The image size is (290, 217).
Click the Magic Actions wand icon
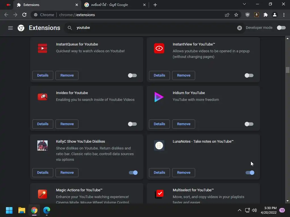tap(42, 194)
